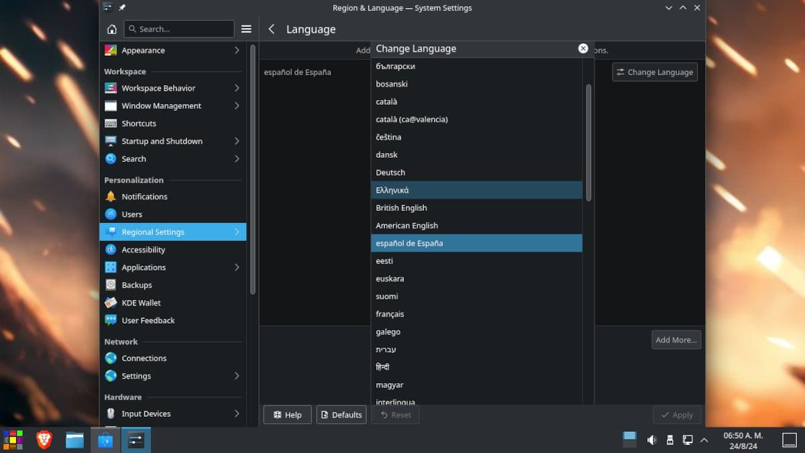805x453 pixels.
Task: Click the Change Language button
Action: (654, 72)
